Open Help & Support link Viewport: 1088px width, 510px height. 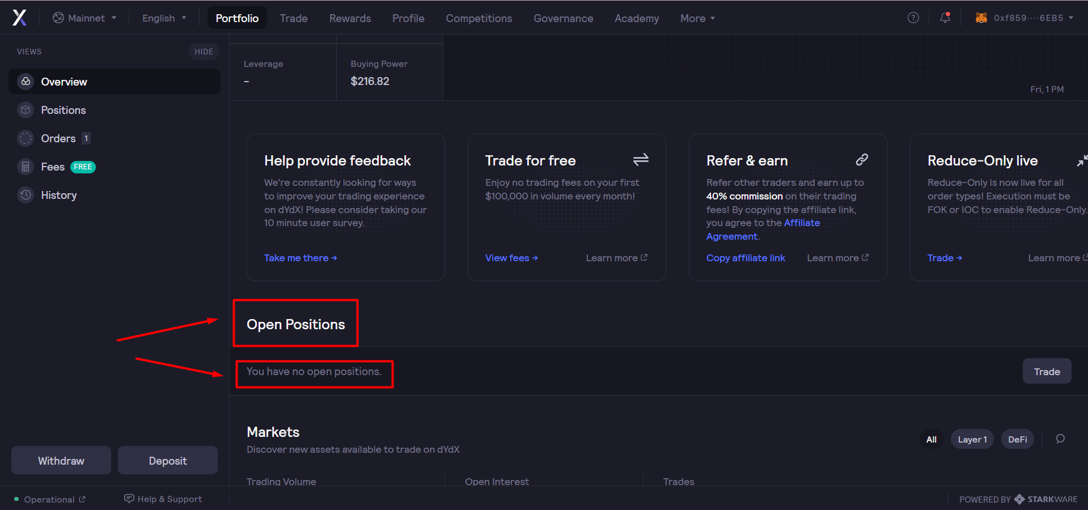tap(163, 499)
